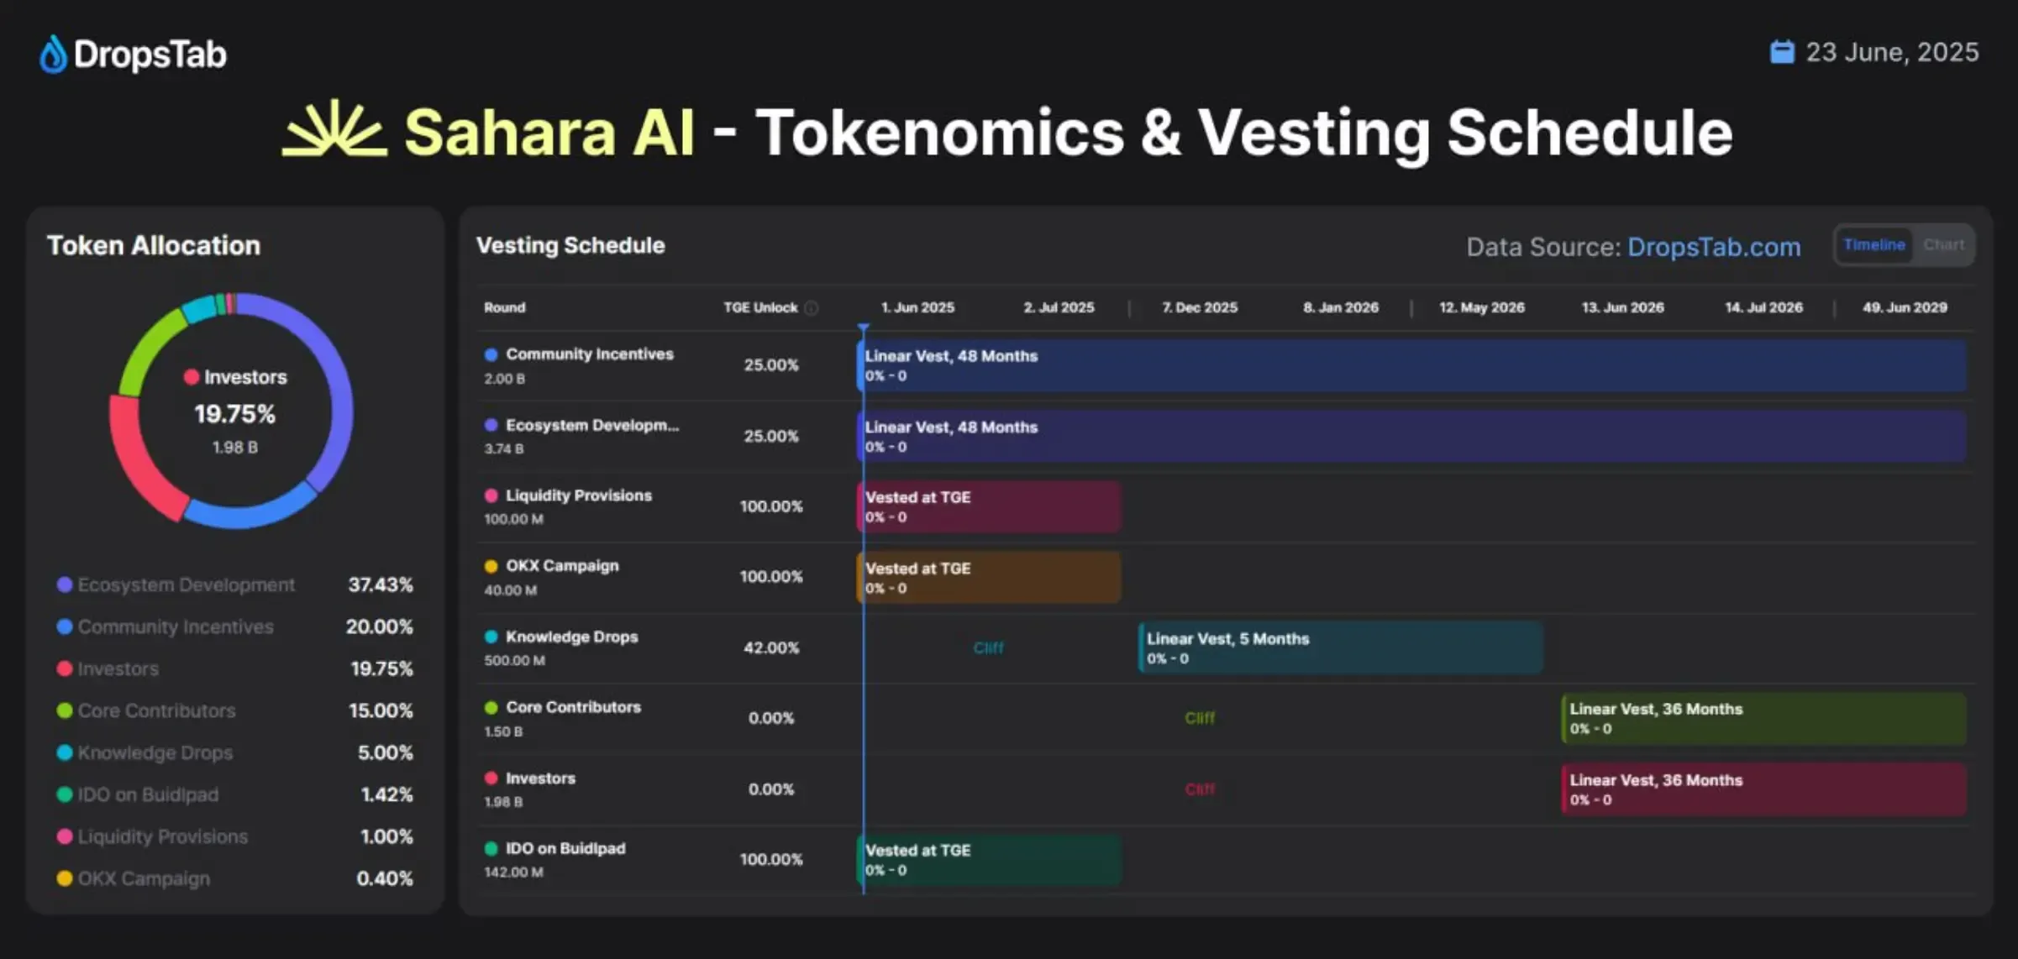Toggle Core Contributors in allocation legend
Image resolution: width=2018 pixels, height=959 pixels.
156,710
